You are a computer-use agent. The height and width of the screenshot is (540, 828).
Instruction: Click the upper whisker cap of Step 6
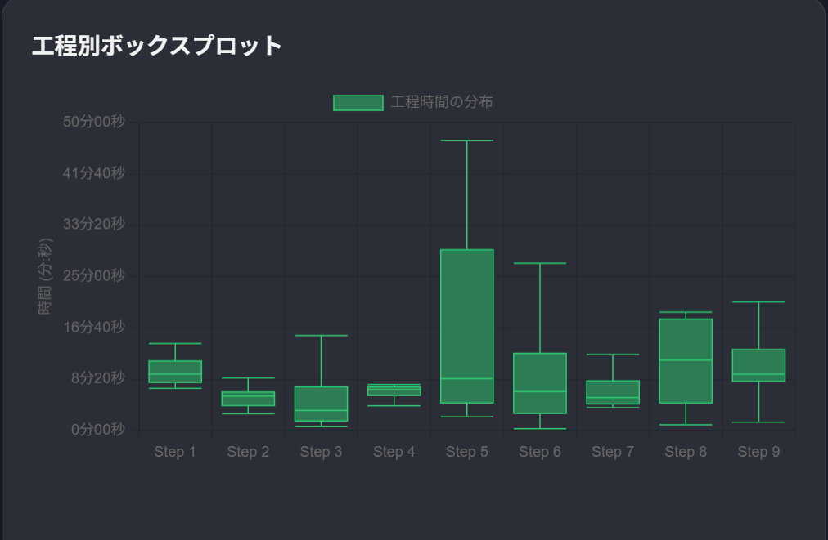tap(539, 263)
